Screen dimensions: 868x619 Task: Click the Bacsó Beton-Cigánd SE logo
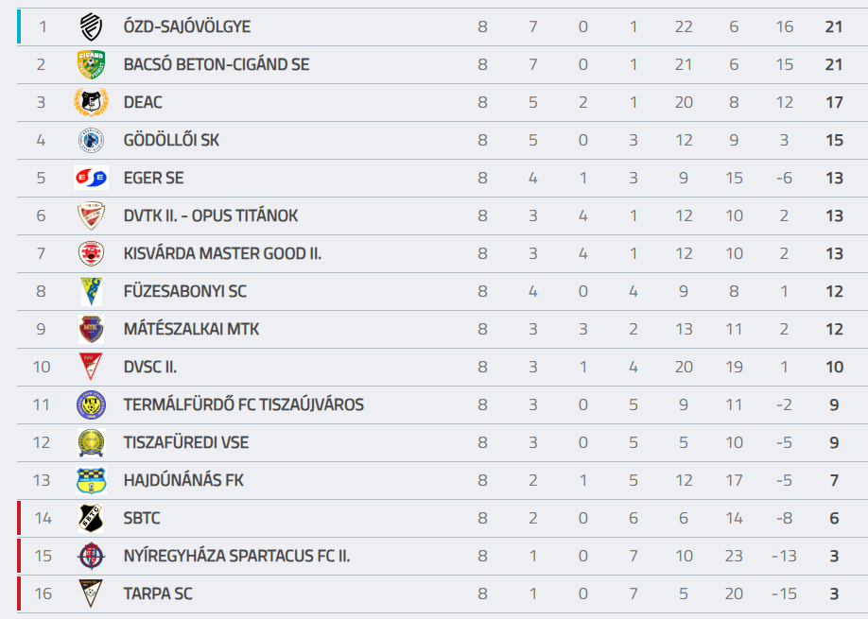(x=91, y=64)
